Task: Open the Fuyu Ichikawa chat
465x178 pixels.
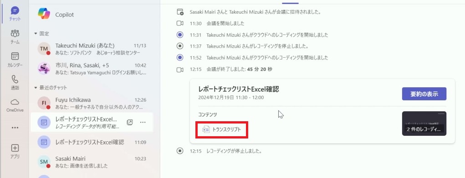Action: click(92, 103)
